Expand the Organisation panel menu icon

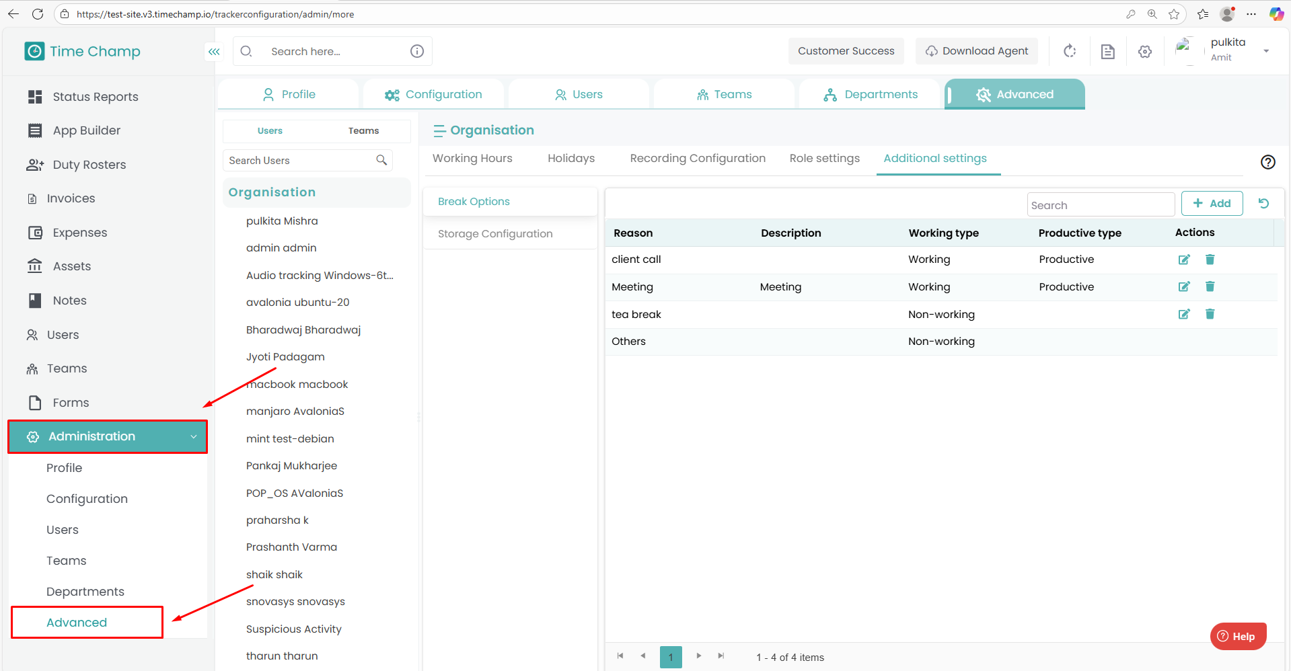[439, 130]
